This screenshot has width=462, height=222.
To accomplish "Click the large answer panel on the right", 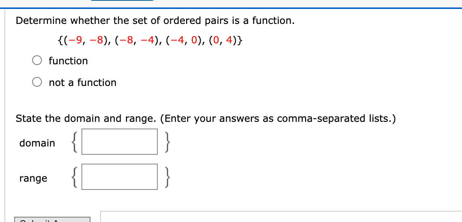I will 280,217.
